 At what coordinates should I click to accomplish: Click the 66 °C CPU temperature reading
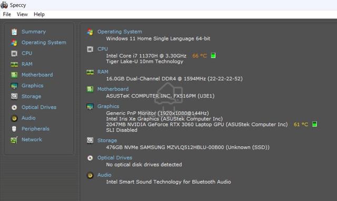(x=200, y=56)
